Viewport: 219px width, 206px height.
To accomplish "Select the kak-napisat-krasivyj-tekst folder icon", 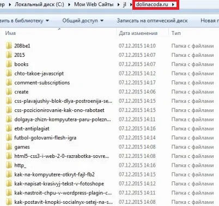I will point(9,184).
